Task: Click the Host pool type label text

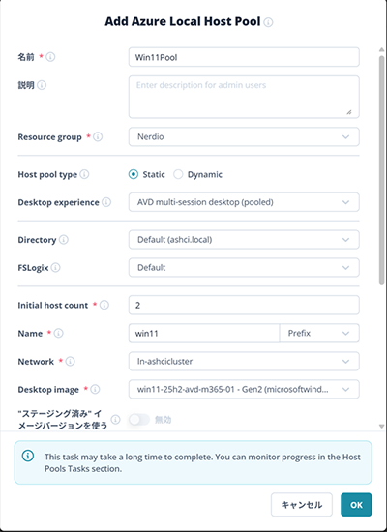Action: click(47, 175)
